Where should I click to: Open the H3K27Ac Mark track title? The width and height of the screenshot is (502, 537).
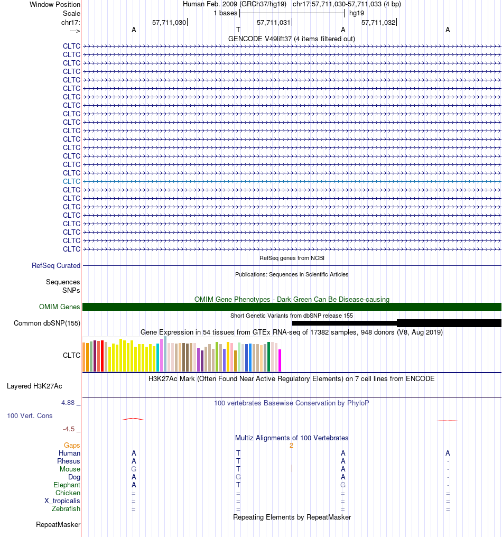291,378
